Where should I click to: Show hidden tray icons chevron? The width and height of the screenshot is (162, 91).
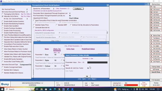coord(131,89)
